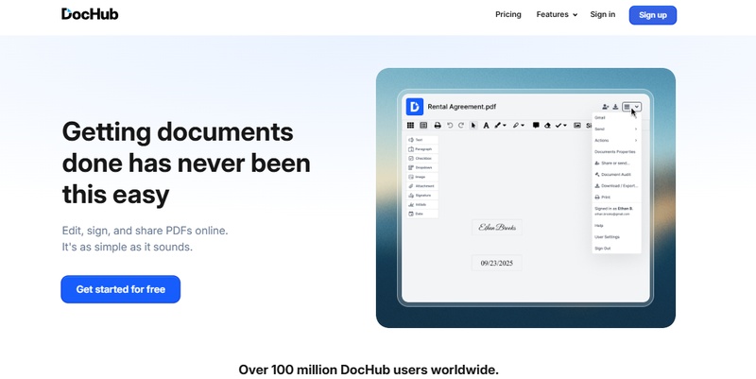Screen dimensions: 756x379
Task: Select the text 'A' tool
Action: (x=486, y=125)
